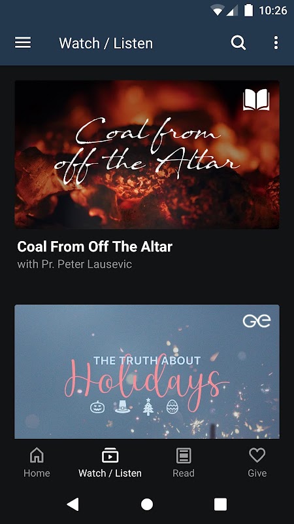
Task: Open recent apps square button
Action: coord(220,504)
